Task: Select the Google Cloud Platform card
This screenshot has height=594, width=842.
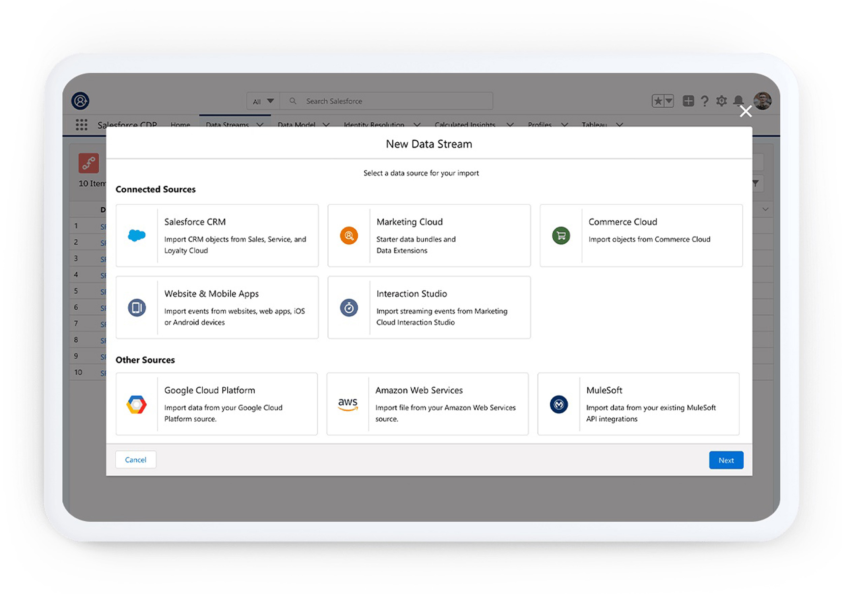Action: point(217,404)
